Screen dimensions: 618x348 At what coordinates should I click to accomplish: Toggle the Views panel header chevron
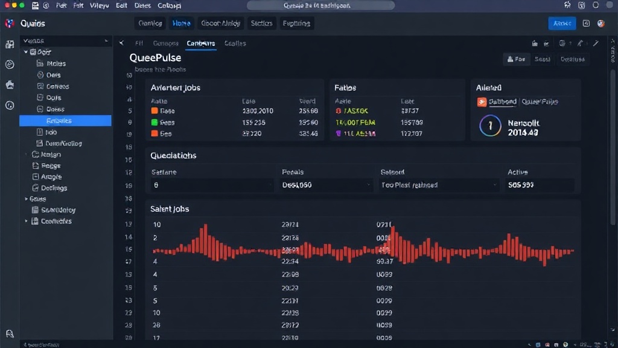pos(106,40)
